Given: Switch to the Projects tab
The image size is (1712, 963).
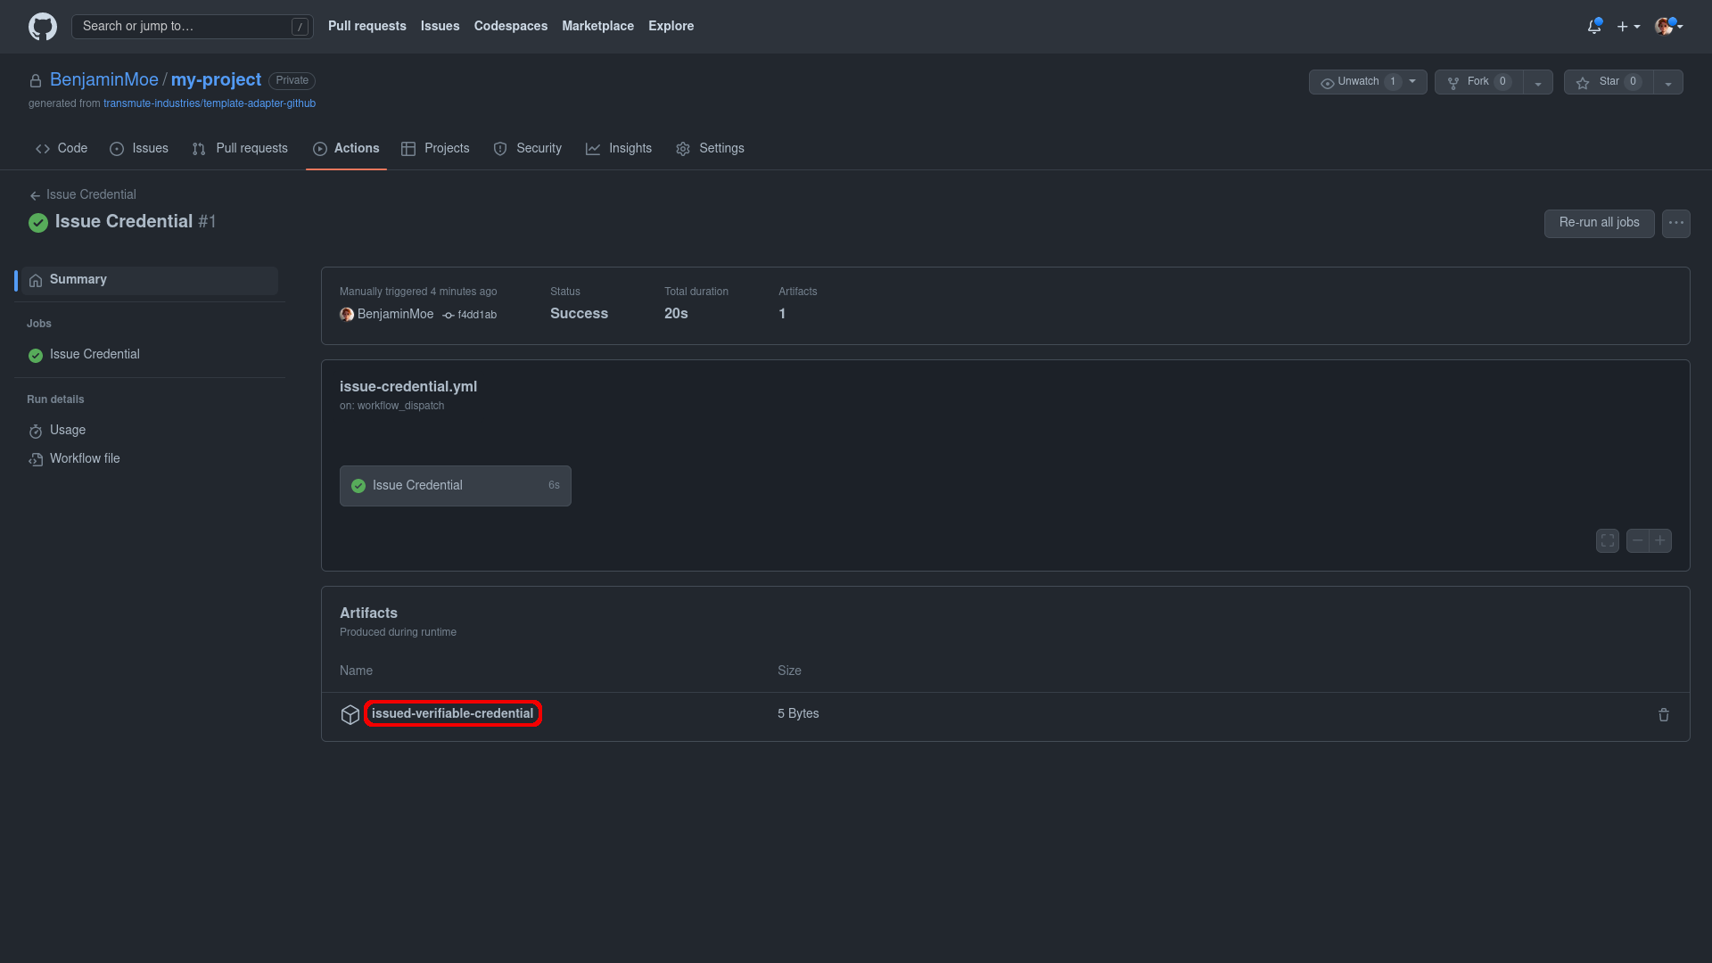Looking at the screenshot, I should click(435, 148).
